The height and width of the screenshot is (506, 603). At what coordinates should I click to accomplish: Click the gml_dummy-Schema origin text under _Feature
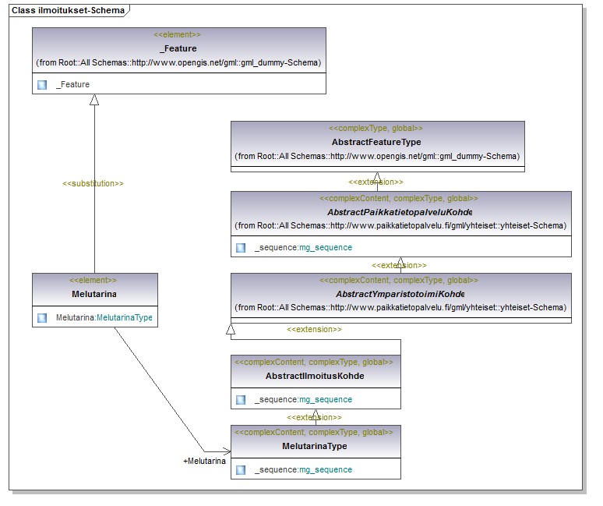tap(178, 62)
